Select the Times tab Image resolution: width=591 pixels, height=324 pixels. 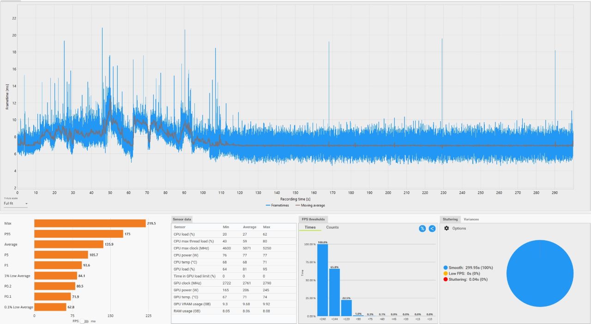(310, 227)
